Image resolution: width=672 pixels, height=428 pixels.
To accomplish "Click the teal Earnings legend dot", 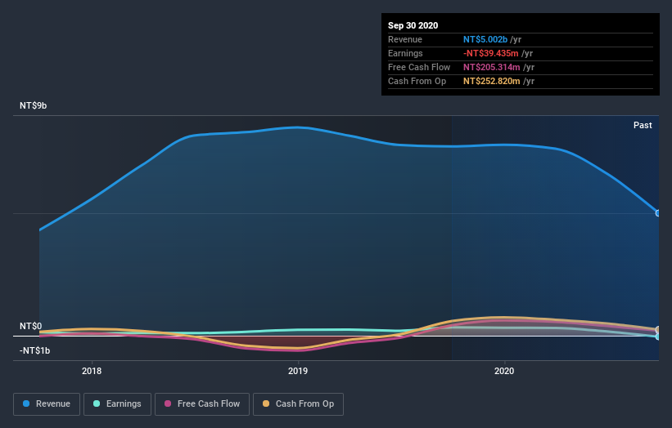I will (97, 403).
